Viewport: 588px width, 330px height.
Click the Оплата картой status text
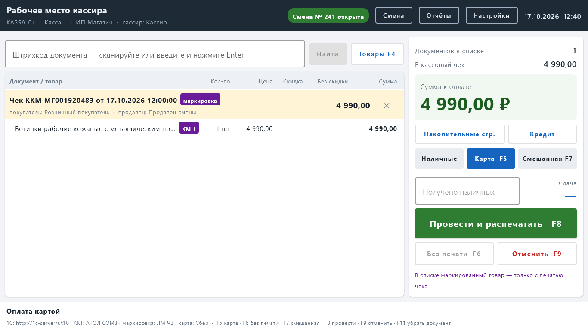coord(33,312)
